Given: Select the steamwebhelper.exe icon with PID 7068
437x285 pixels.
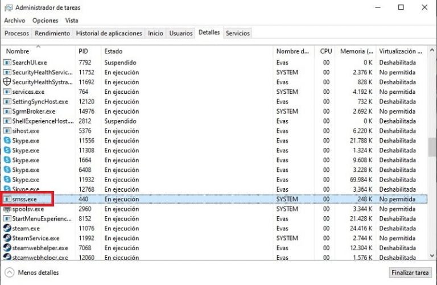Looking at the screenshot, I should coord(7,247).
